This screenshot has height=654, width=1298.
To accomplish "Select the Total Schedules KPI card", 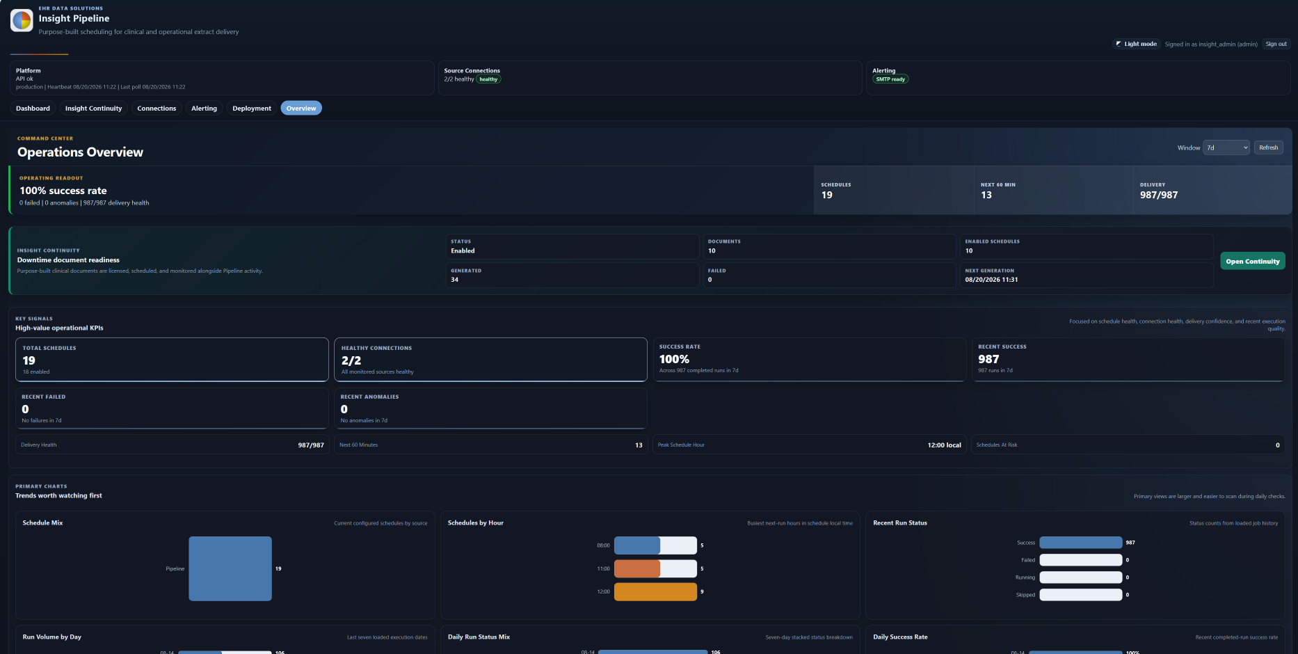I will [x=172, y=360].
